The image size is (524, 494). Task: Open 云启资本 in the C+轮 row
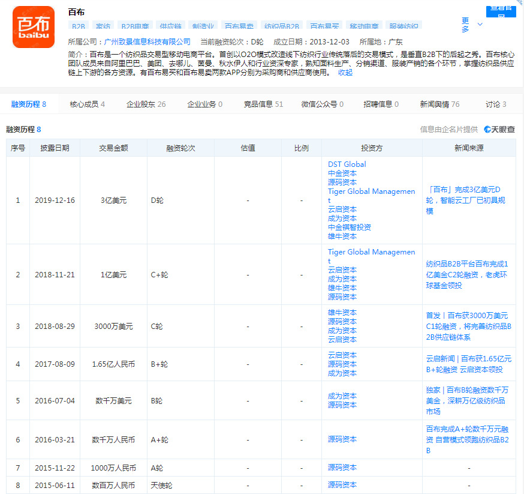[342, 270]
